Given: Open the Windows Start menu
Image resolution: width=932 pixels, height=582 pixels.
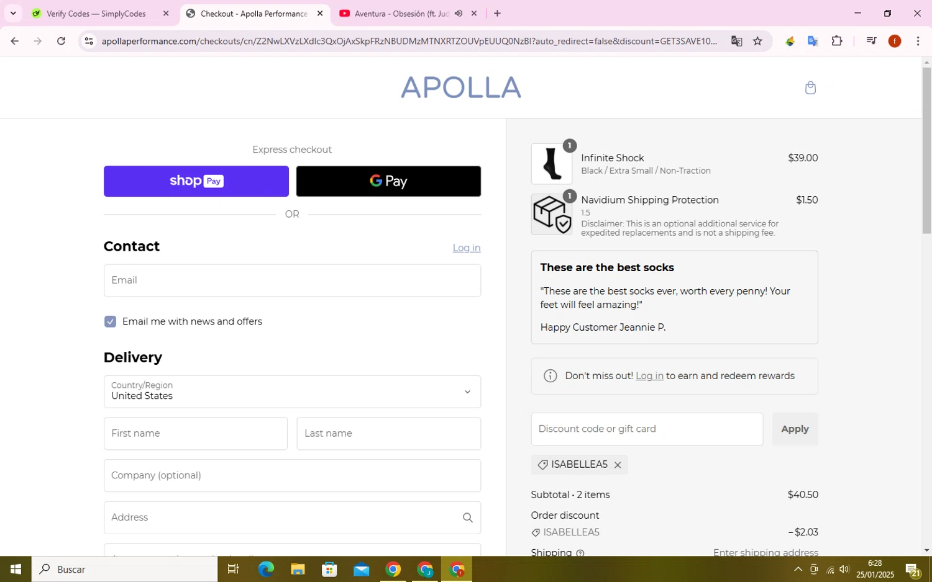Looking at the screenshot, I should (16, 569).
